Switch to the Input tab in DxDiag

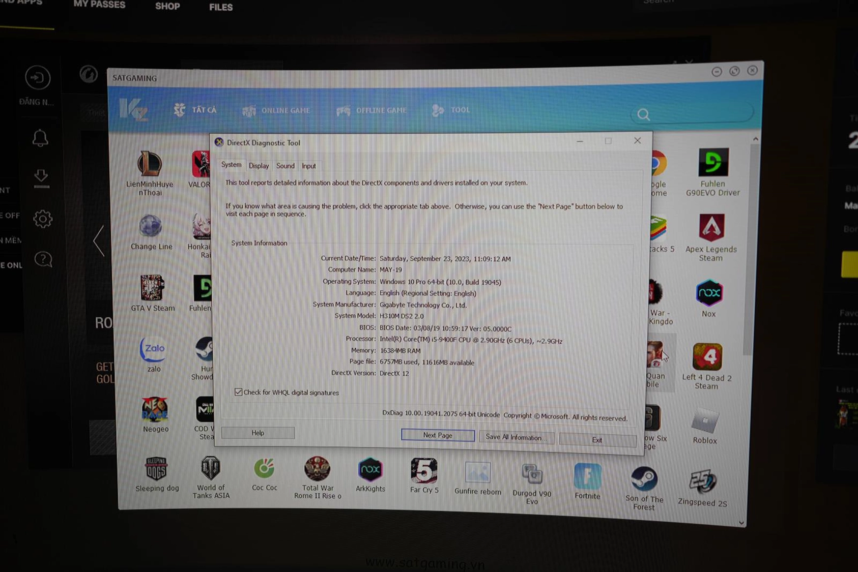coord(308,166)
